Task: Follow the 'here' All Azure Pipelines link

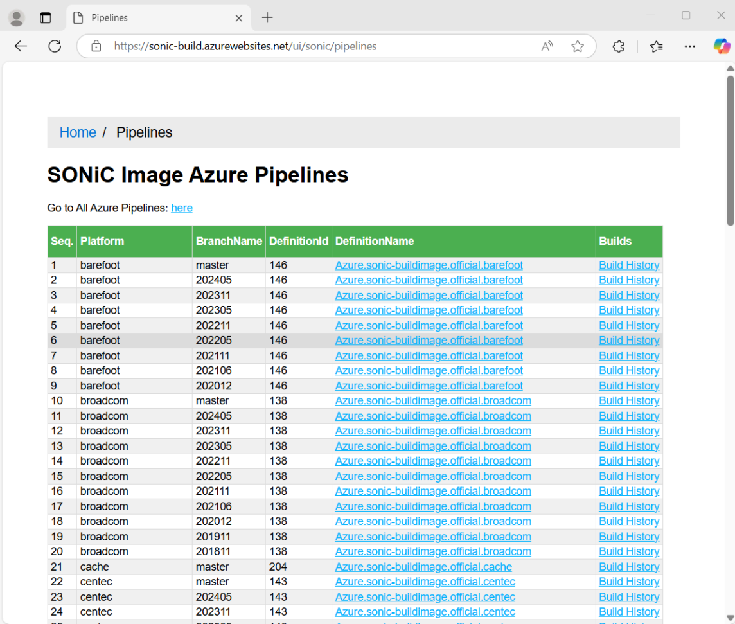Action: click(x=182, y=208)
